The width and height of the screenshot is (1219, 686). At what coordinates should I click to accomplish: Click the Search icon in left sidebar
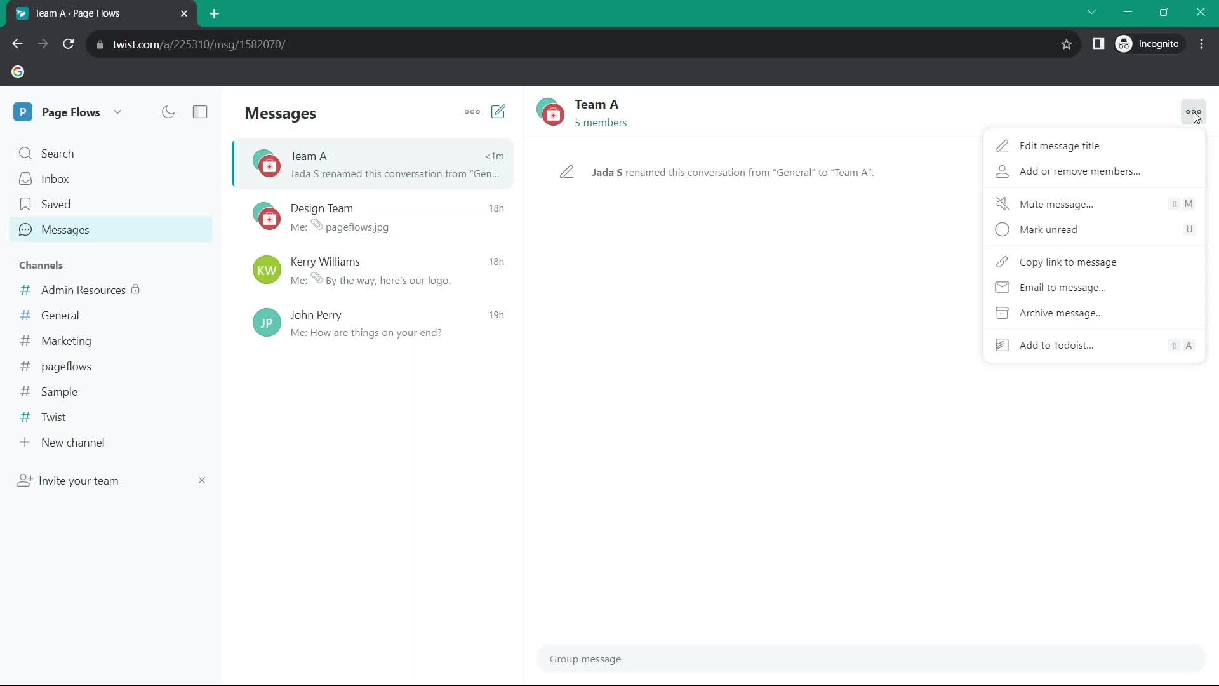[x=25, y=153]
